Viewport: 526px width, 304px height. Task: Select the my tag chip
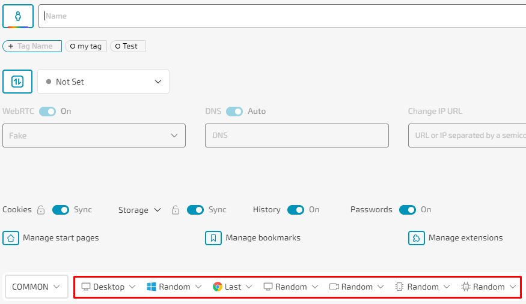click(86, 46)
